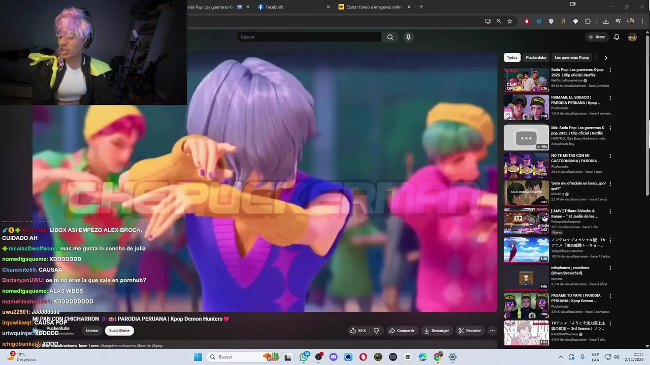Click the Suscribirme button
The image size is (650, 365).
[x=119, y=331]
